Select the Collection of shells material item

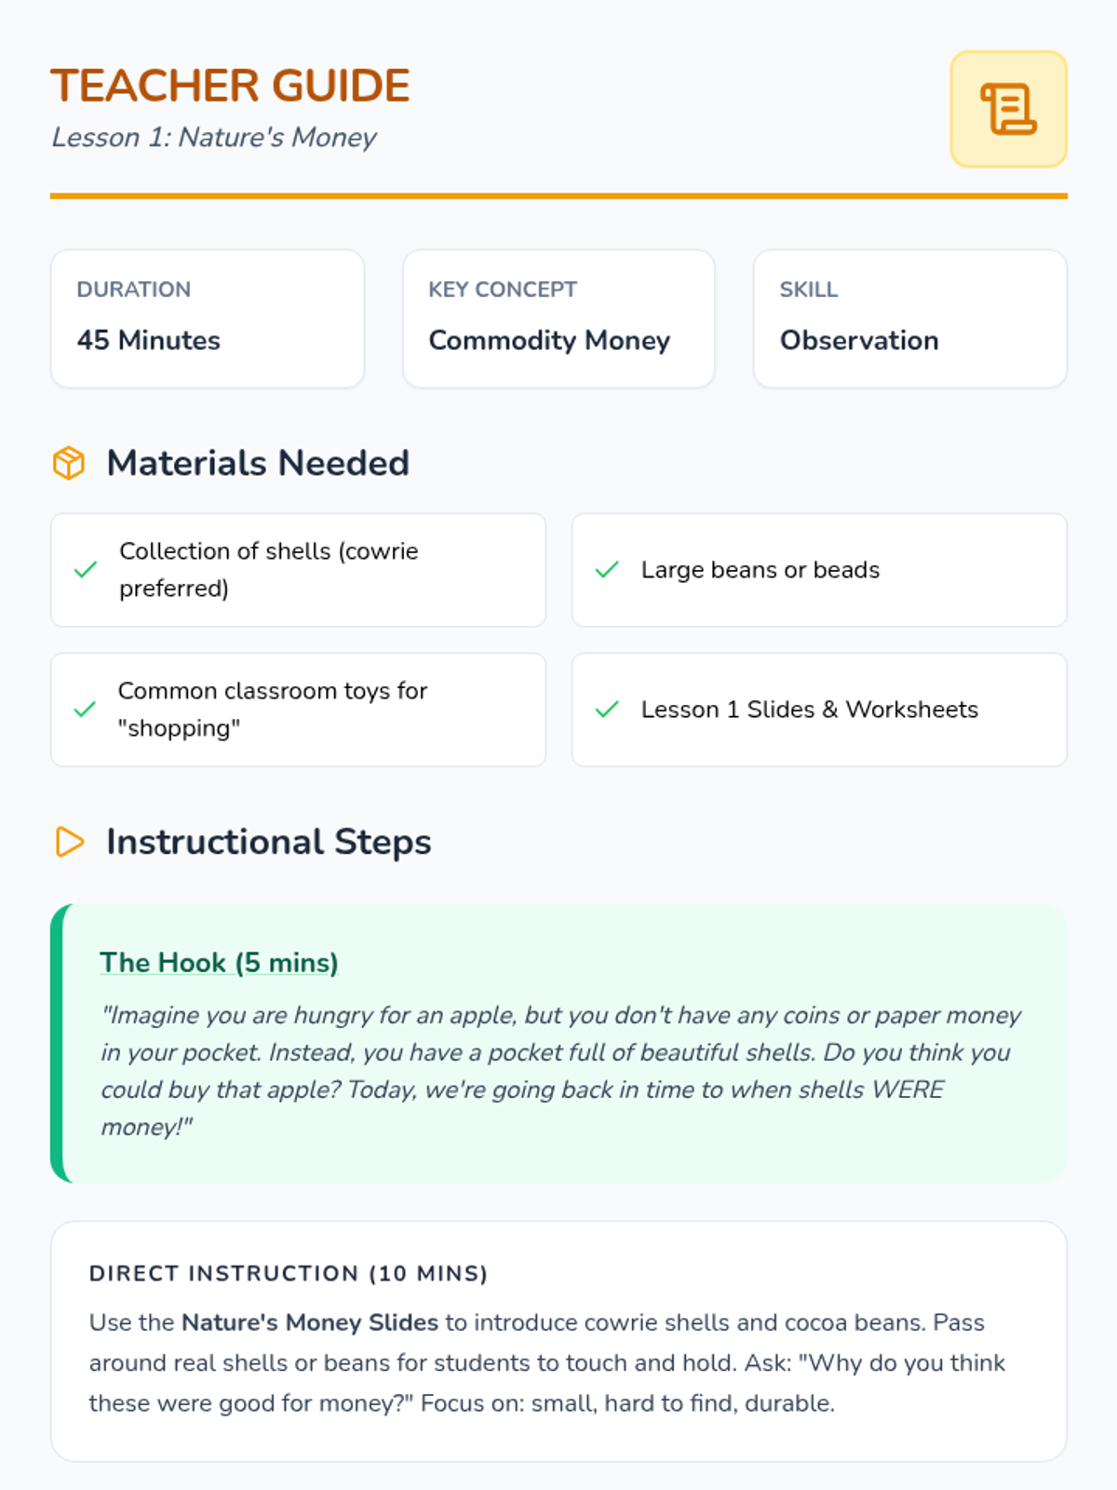point(298,570)
